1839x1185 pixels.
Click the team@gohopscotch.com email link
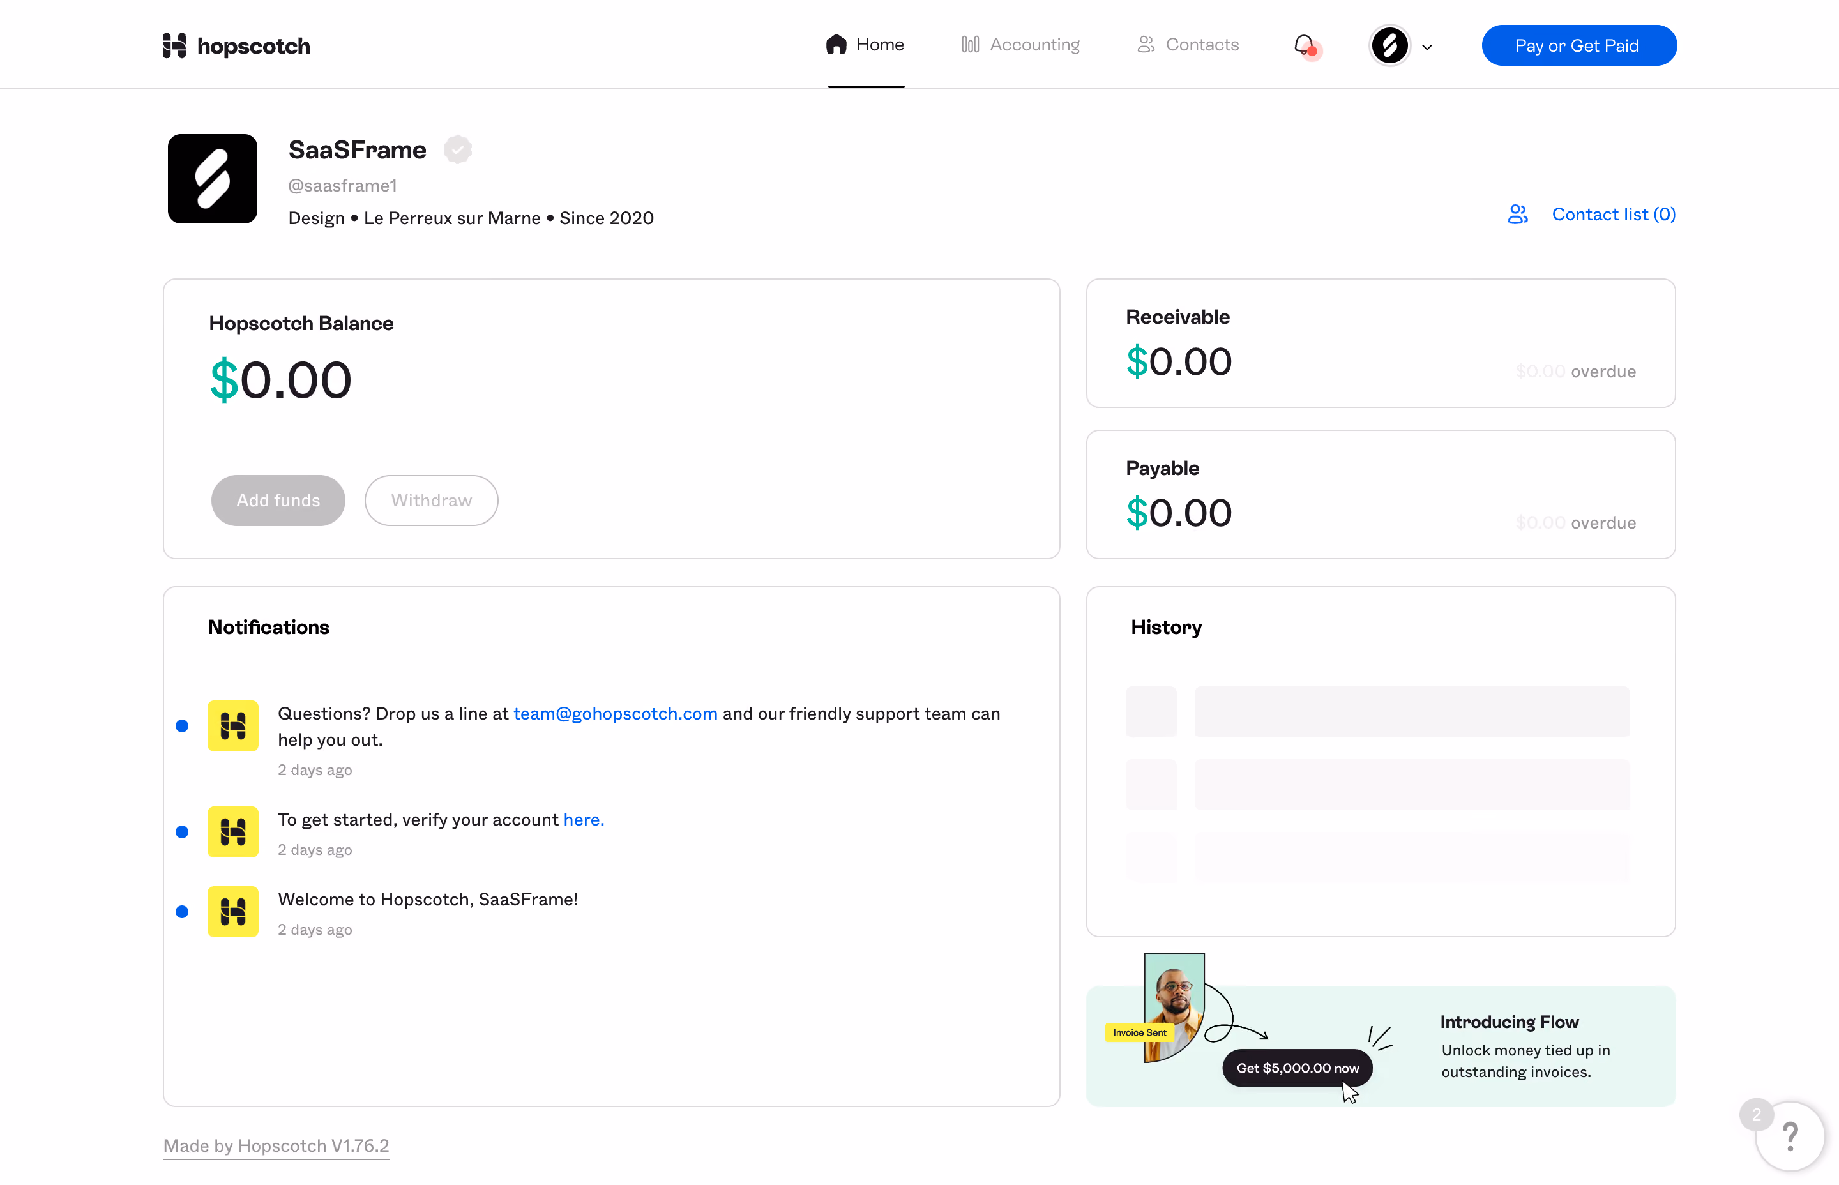click(615, 713)
